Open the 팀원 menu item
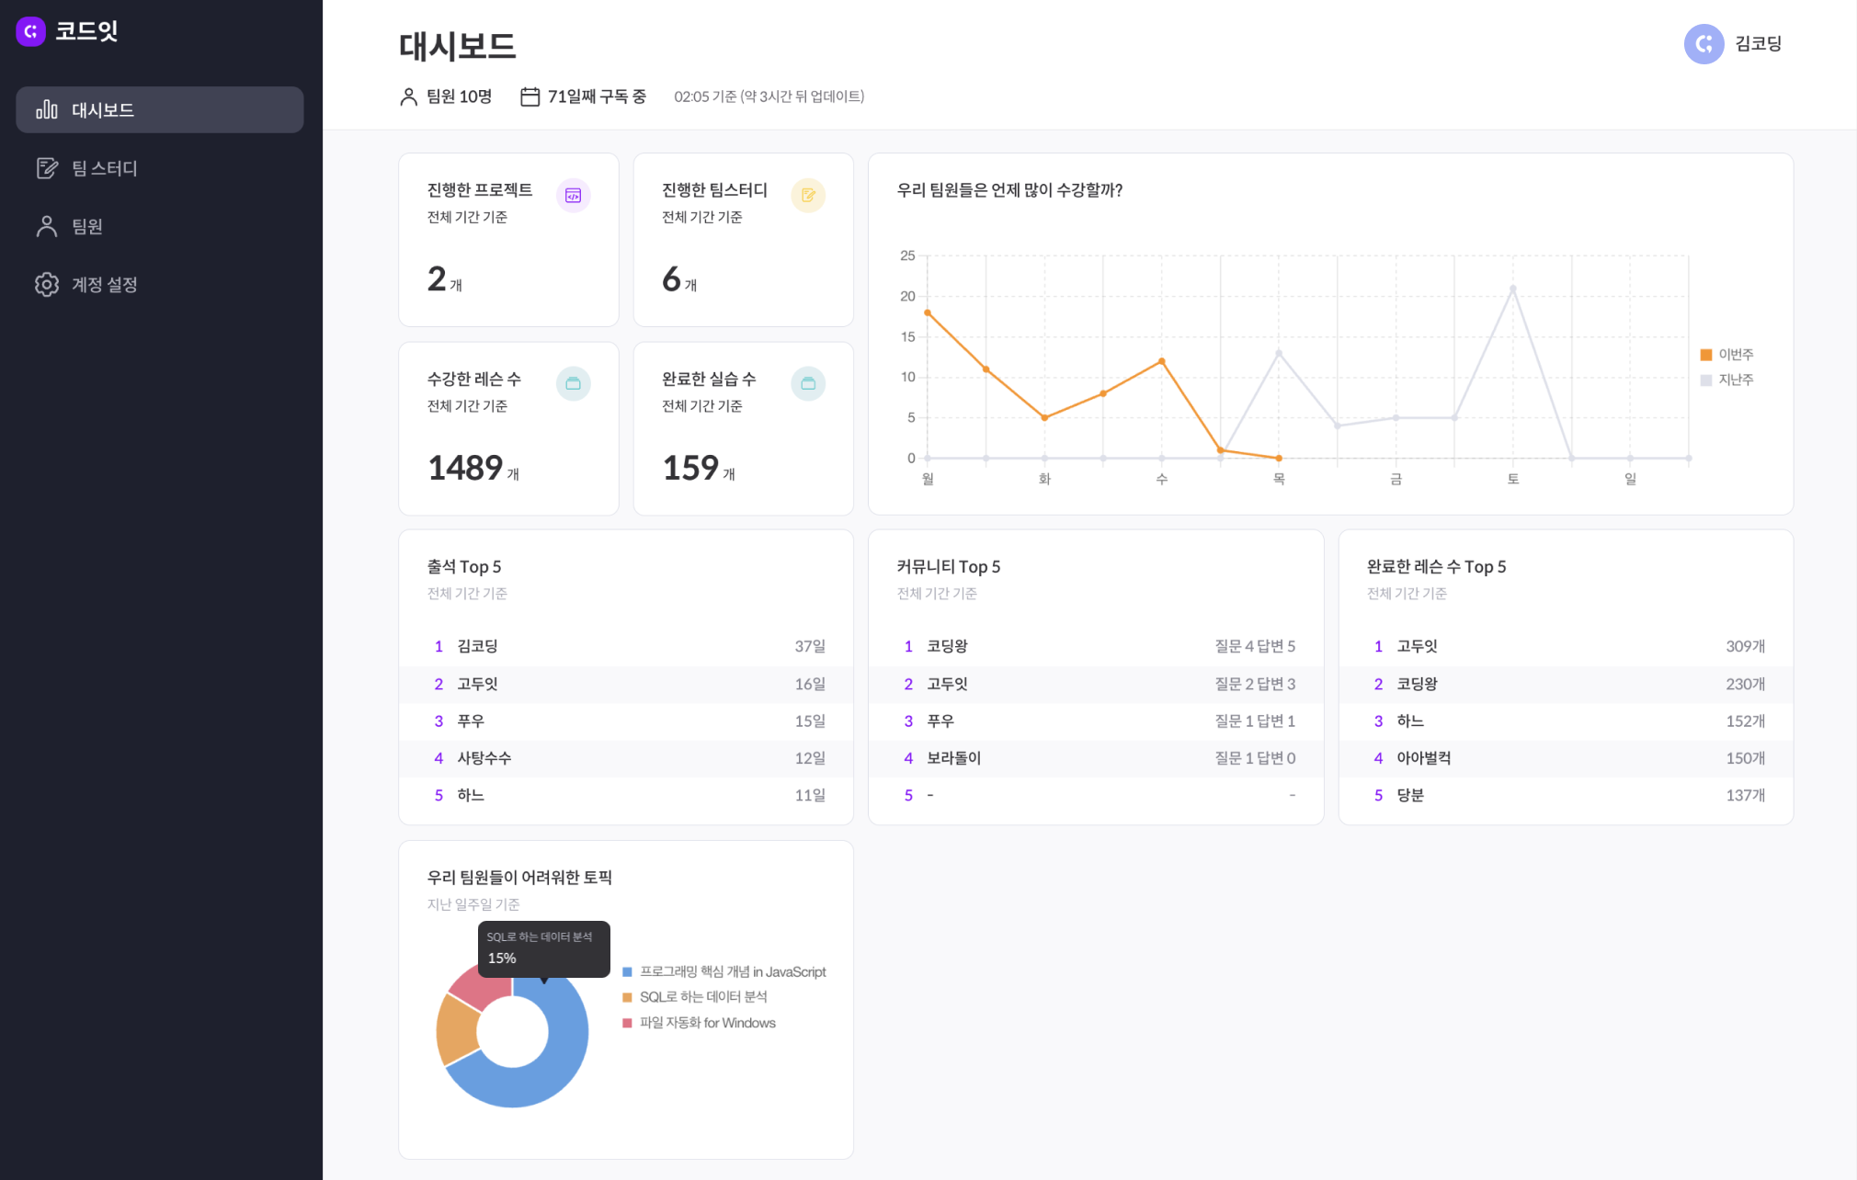The height and width of the screenshot is (1180, 1857). (x=87, y=226)
